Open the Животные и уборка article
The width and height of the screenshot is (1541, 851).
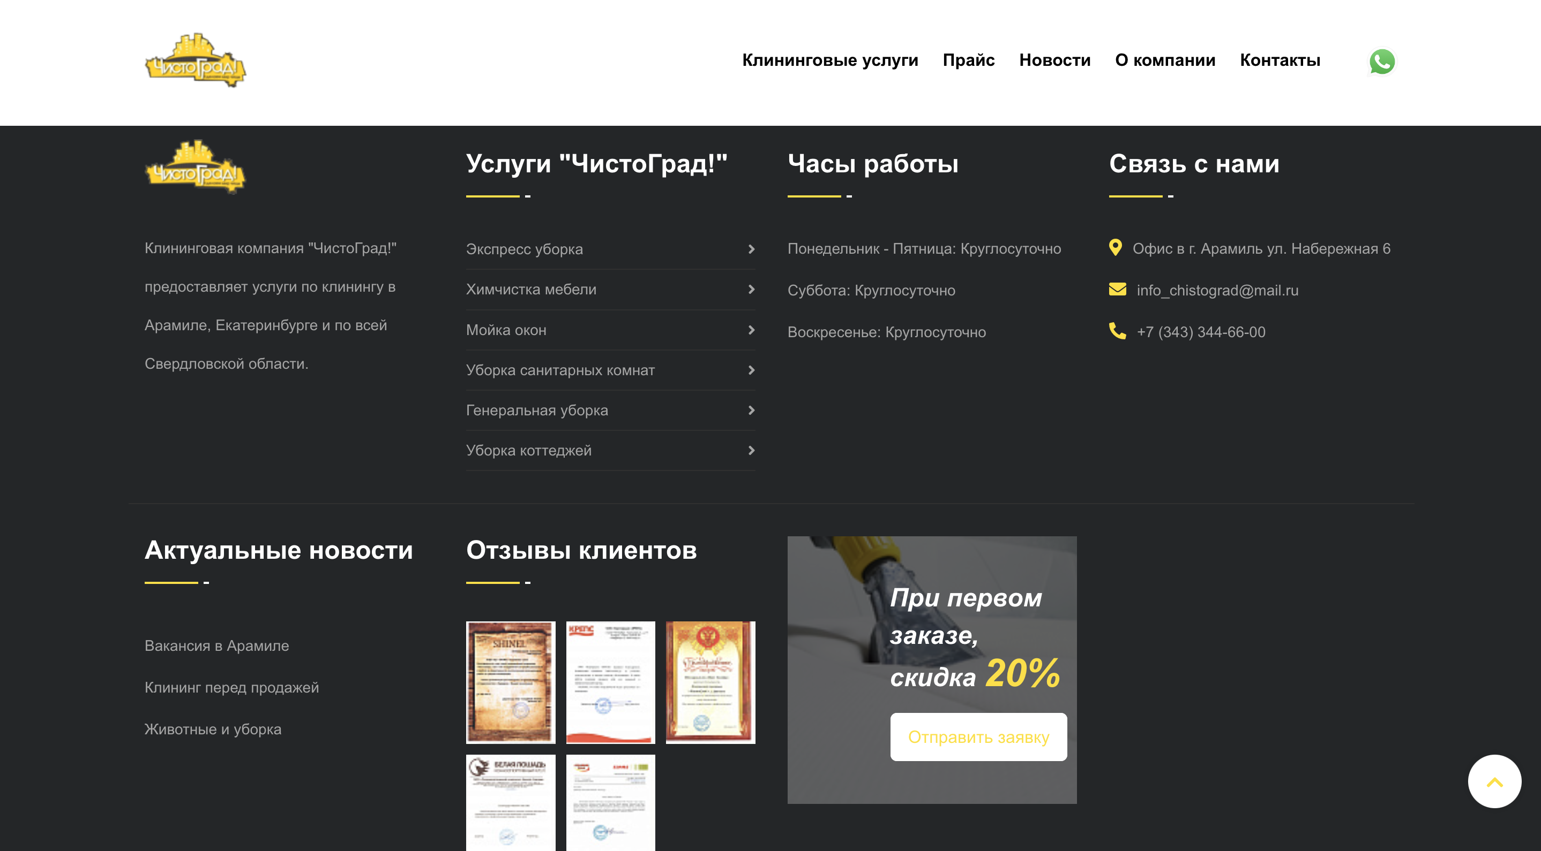click(x=213, y=728)
